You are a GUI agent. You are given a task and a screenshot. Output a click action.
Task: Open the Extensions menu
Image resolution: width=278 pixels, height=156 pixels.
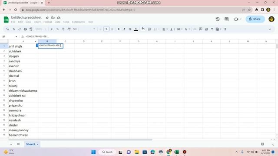coord(78,22)
